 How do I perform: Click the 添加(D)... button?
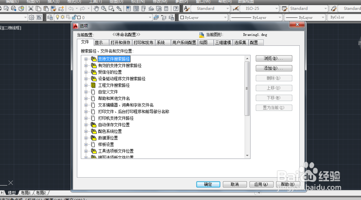pos(274,68)
